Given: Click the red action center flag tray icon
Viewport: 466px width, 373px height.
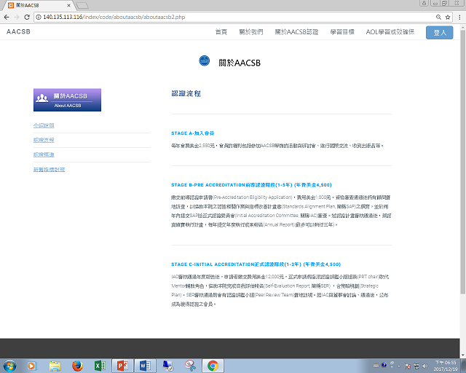Looking at the screenshot, I should tap(408, 366).
